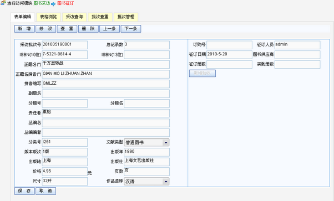Screen dimensions: 334x201
Task: Focus the 订购号 field
Action: click(229, 45)
